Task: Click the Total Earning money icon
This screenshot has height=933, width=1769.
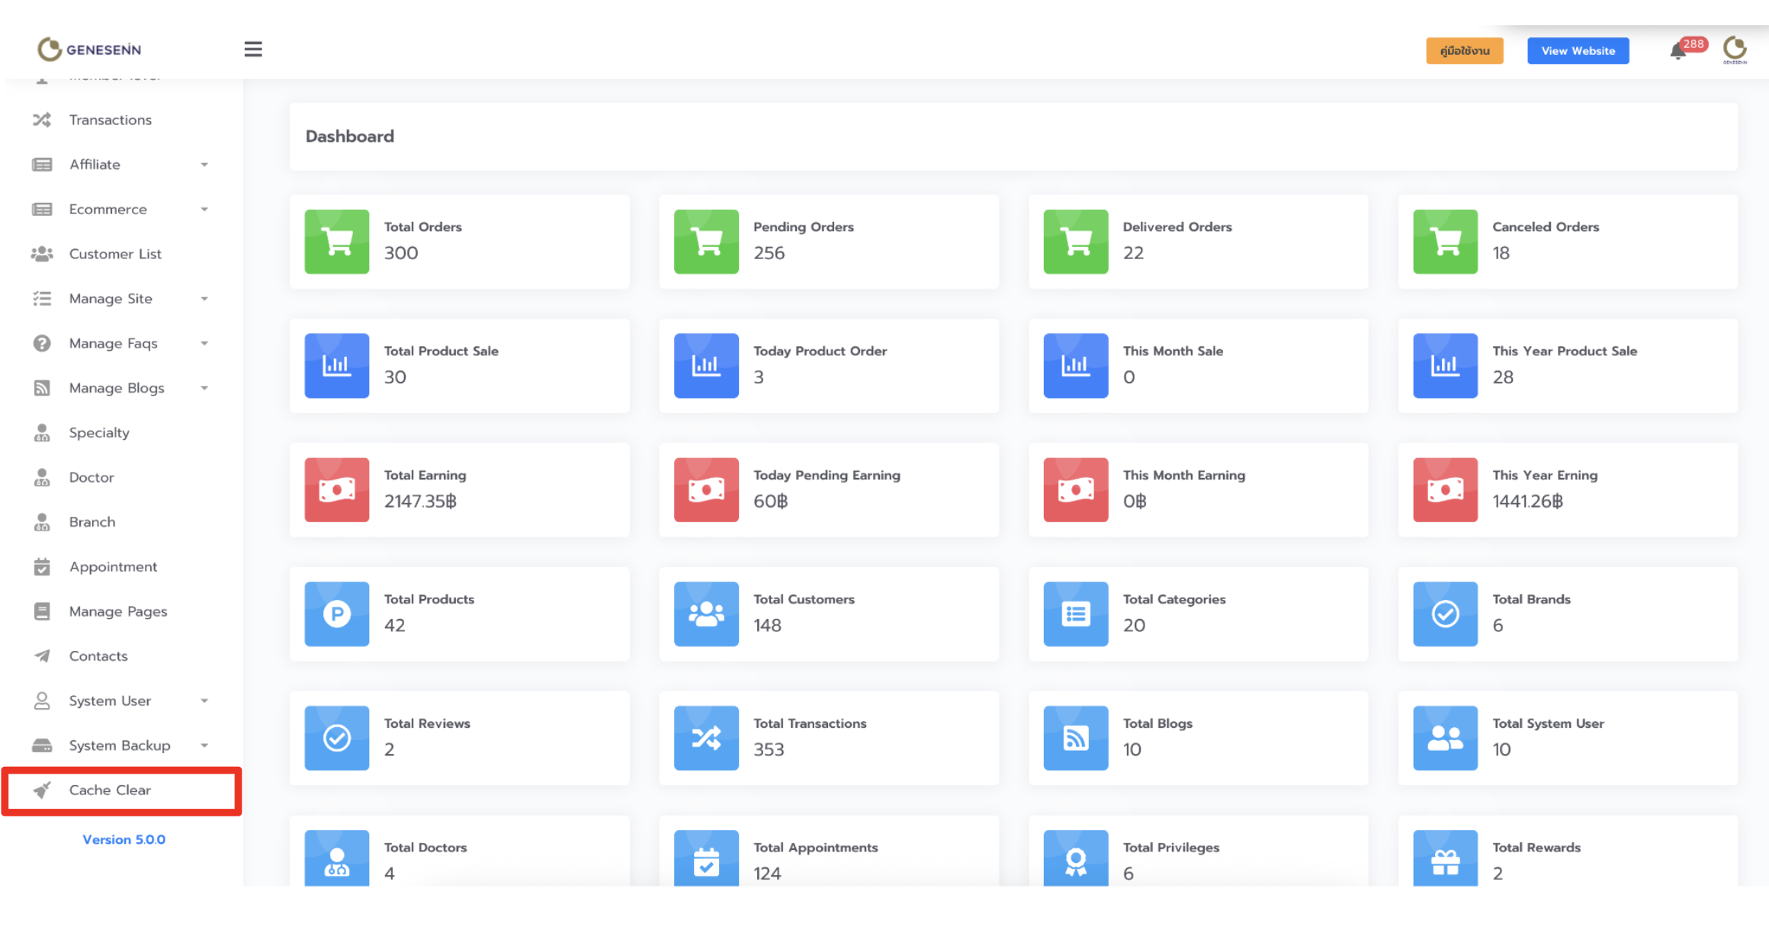Action: pos(336,490)
